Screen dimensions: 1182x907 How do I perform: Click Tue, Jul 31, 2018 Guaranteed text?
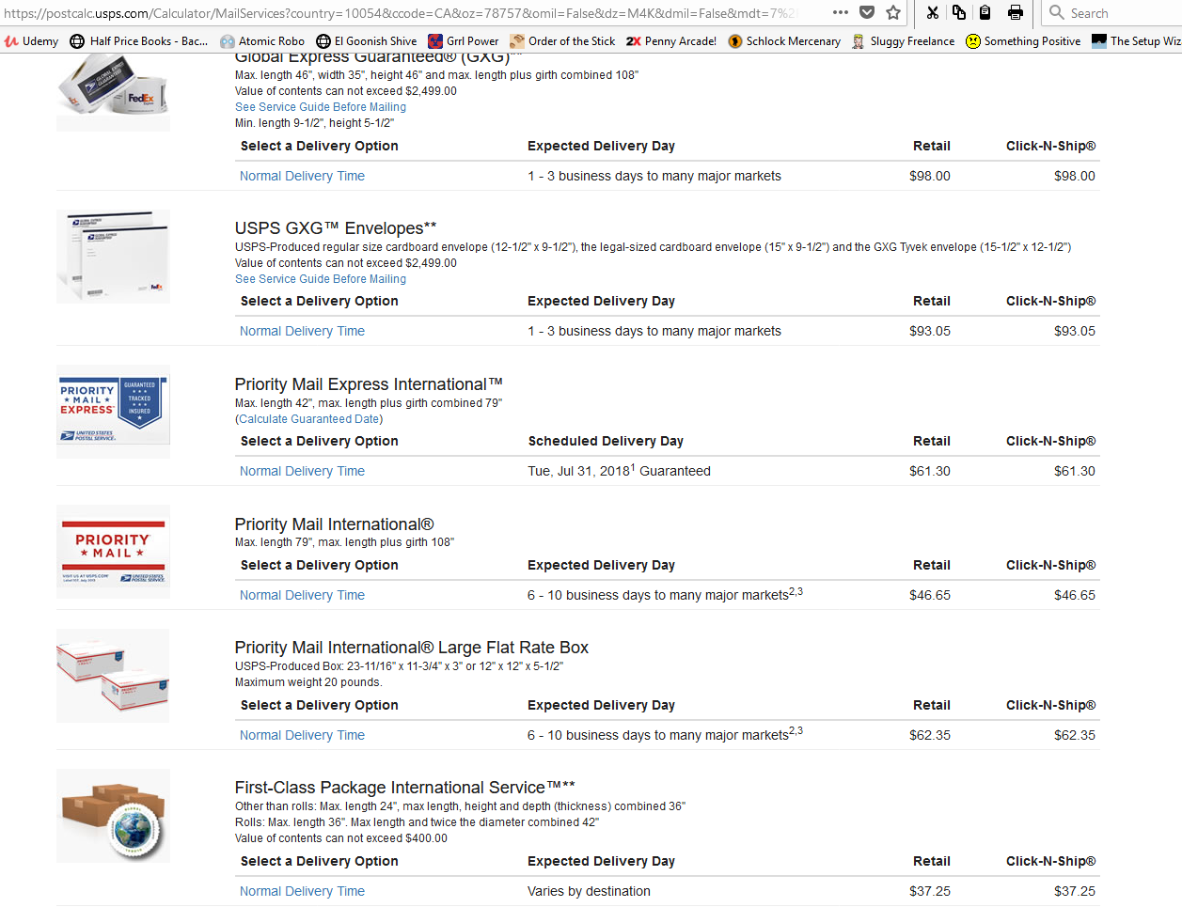619,471
